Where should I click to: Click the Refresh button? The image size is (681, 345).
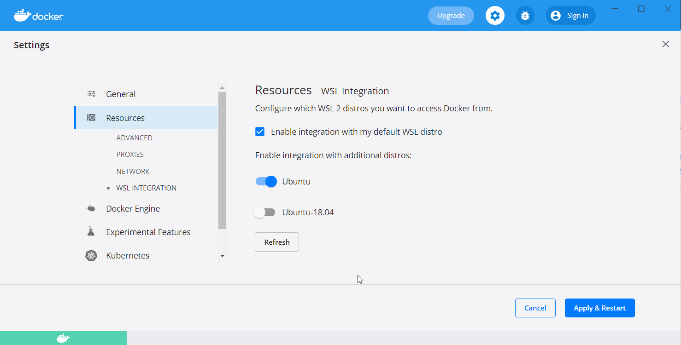(276, 241)
